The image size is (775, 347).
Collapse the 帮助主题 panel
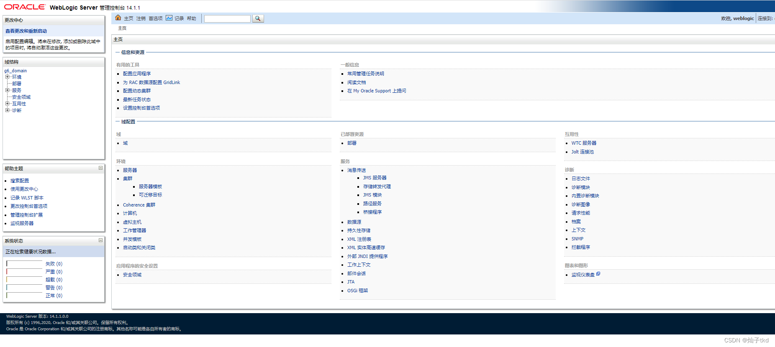[x=100, y=168]
